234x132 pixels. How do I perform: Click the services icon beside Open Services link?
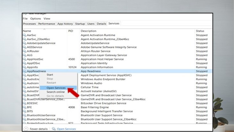(54, 129)
